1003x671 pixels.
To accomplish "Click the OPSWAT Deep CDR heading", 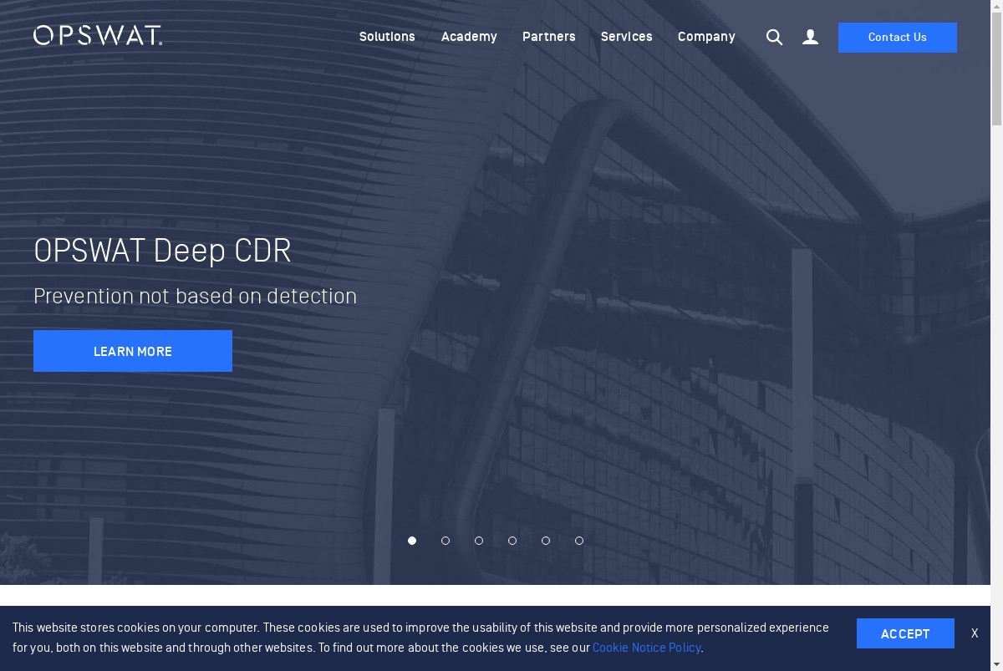I will (162, 251).
